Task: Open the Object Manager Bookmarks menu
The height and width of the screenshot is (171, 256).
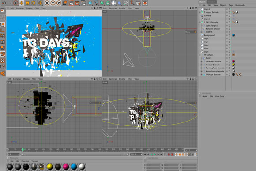Action: pyautogui.click(x=240, y=5)
